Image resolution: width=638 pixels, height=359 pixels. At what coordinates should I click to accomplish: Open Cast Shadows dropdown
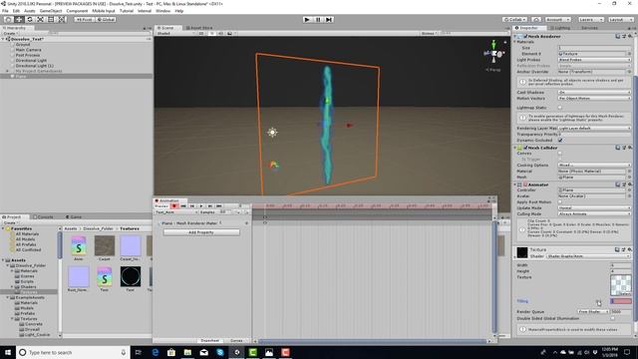tap(594, 93)
